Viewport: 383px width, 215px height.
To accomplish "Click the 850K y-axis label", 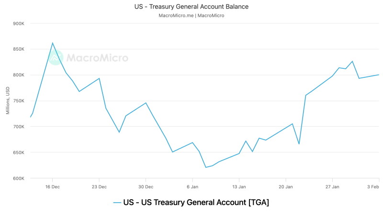I will tap(19, 49).
